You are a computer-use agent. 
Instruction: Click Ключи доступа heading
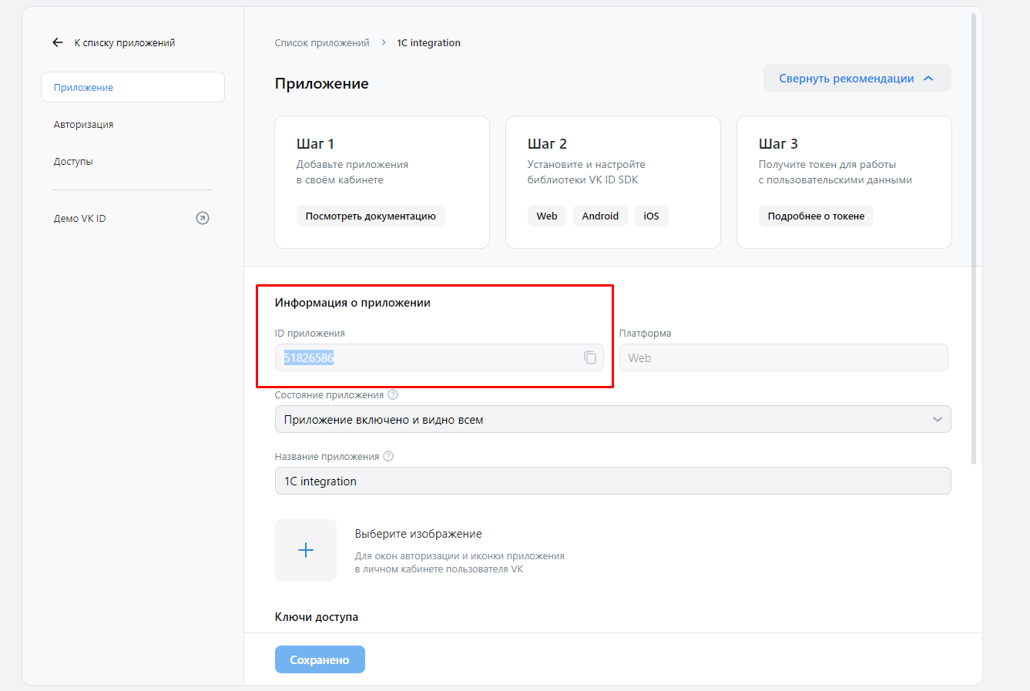pos(317,617)
